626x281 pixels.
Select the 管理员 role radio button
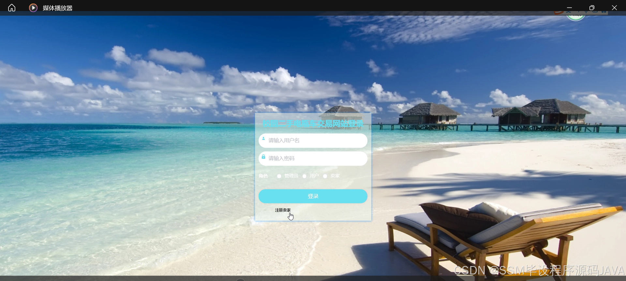pos(279,176)
